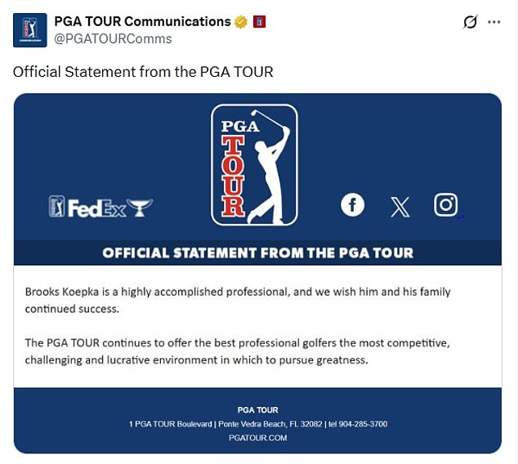518x464 pixels.
Task: Click the X logo icon in the statement
Action: tap(400, 206)
